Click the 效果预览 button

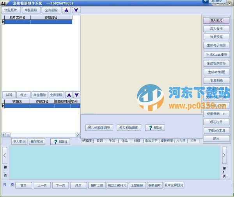pos(216,37)
